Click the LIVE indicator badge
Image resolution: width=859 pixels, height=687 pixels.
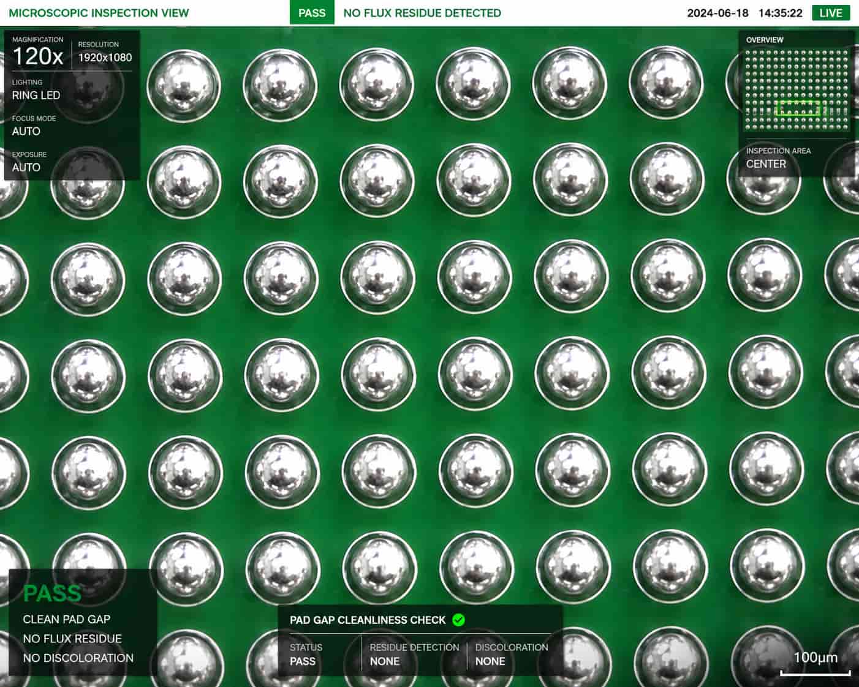click(831, 13)
